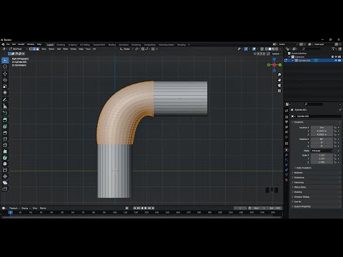Jump to the timeline end frame
Screen dimensions: 343x257
coord(153,208)
